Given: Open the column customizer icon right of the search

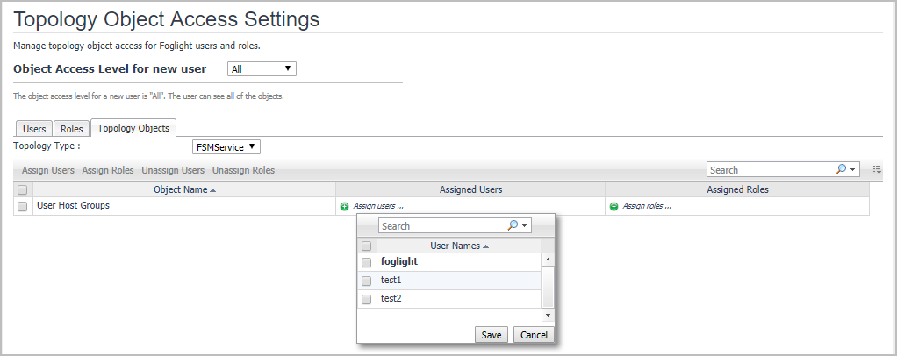Looking at the screenshot, I should (877, 169).
